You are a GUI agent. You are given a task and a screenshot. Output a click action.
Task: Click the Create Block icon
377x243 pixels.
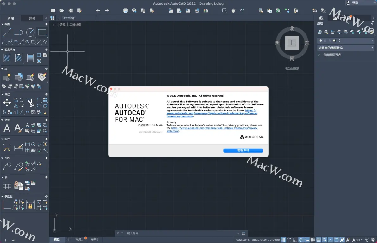point(7,77)
